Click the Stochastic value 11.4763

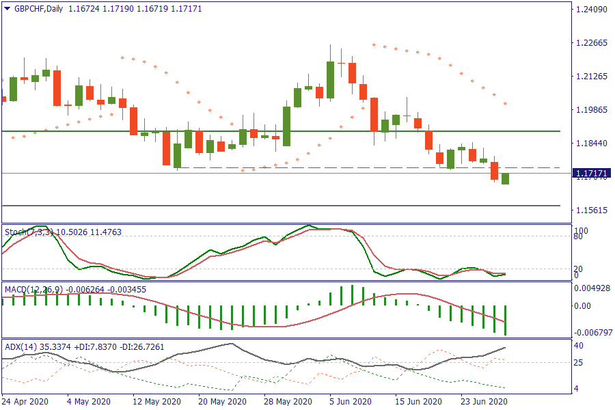tap(106, 232)
